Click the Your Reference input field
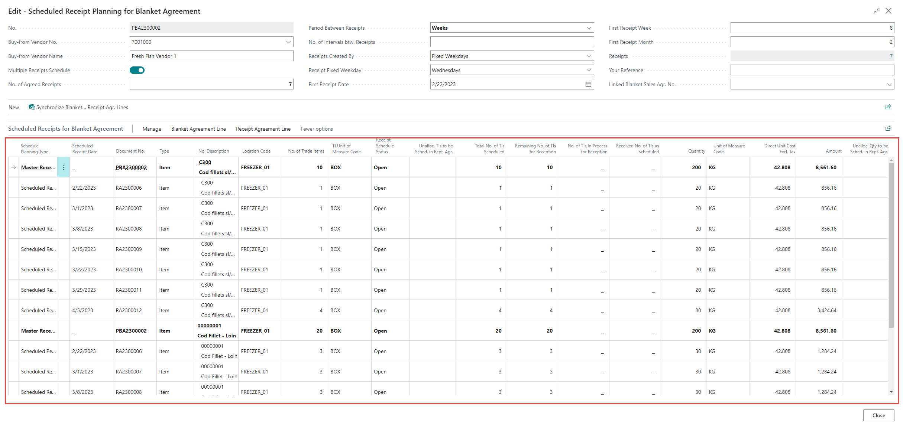The height and width of the screenshot is (428, 903). pos(812,70)
